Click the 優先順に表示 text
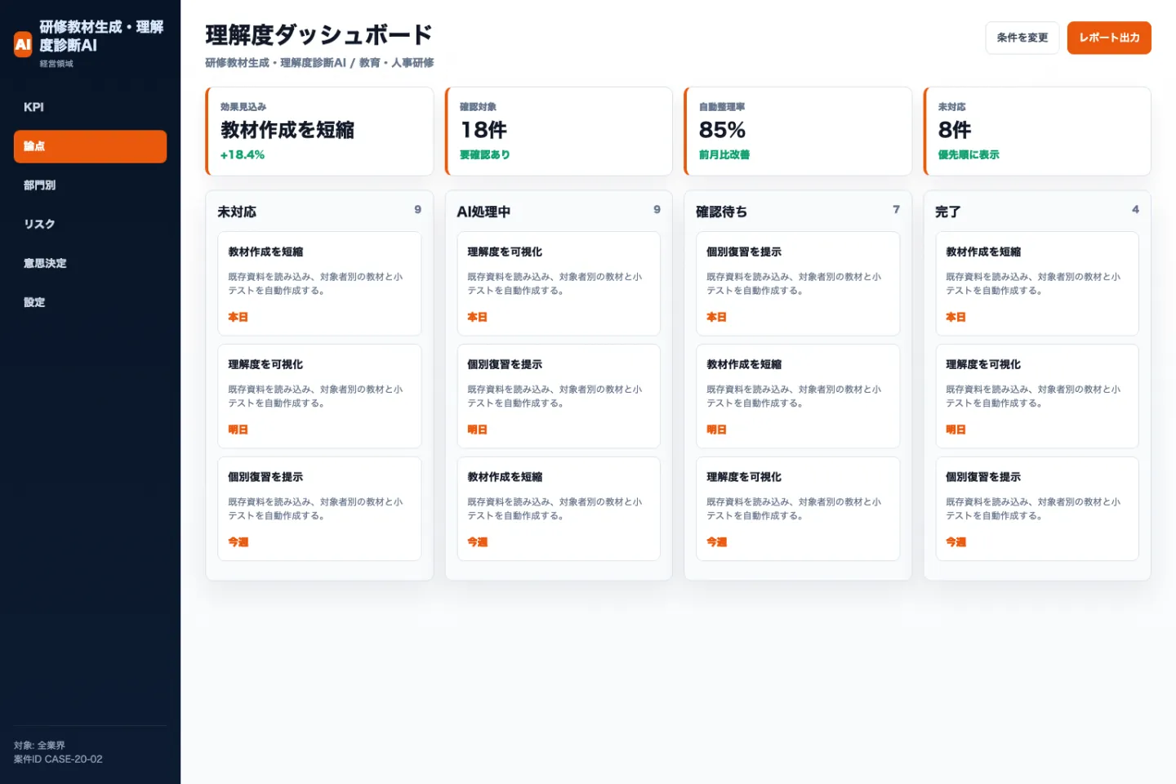The image size is (1176, 784). (969, 154)
